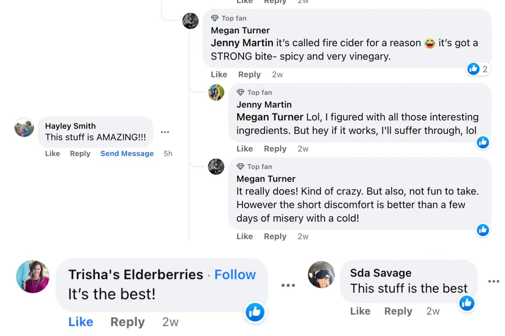The image size is (505, 336).
Task: Click the thumbs-up reaction on Sda Savage's comment
Action: pyautogui.click(x=466, y=303)
